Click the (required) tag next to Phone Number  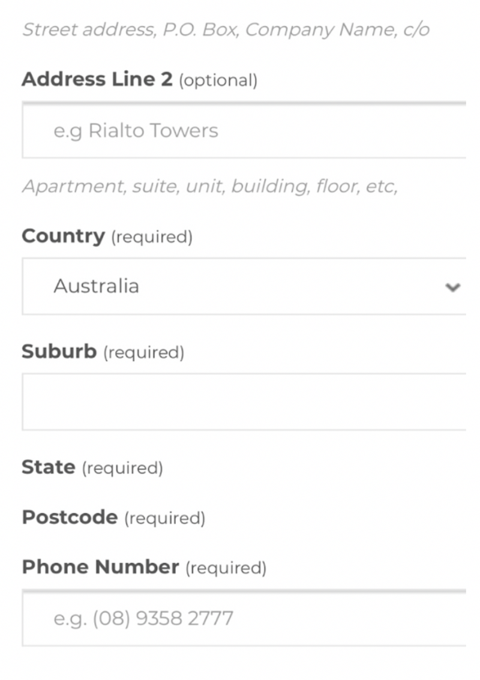pyautogui.click(x=226, y=568)
